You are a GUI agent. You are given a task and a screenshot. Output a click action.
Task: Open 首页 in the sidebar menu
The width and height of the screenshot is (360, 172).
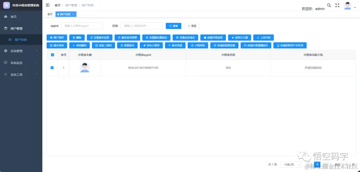tap(21, 17)
